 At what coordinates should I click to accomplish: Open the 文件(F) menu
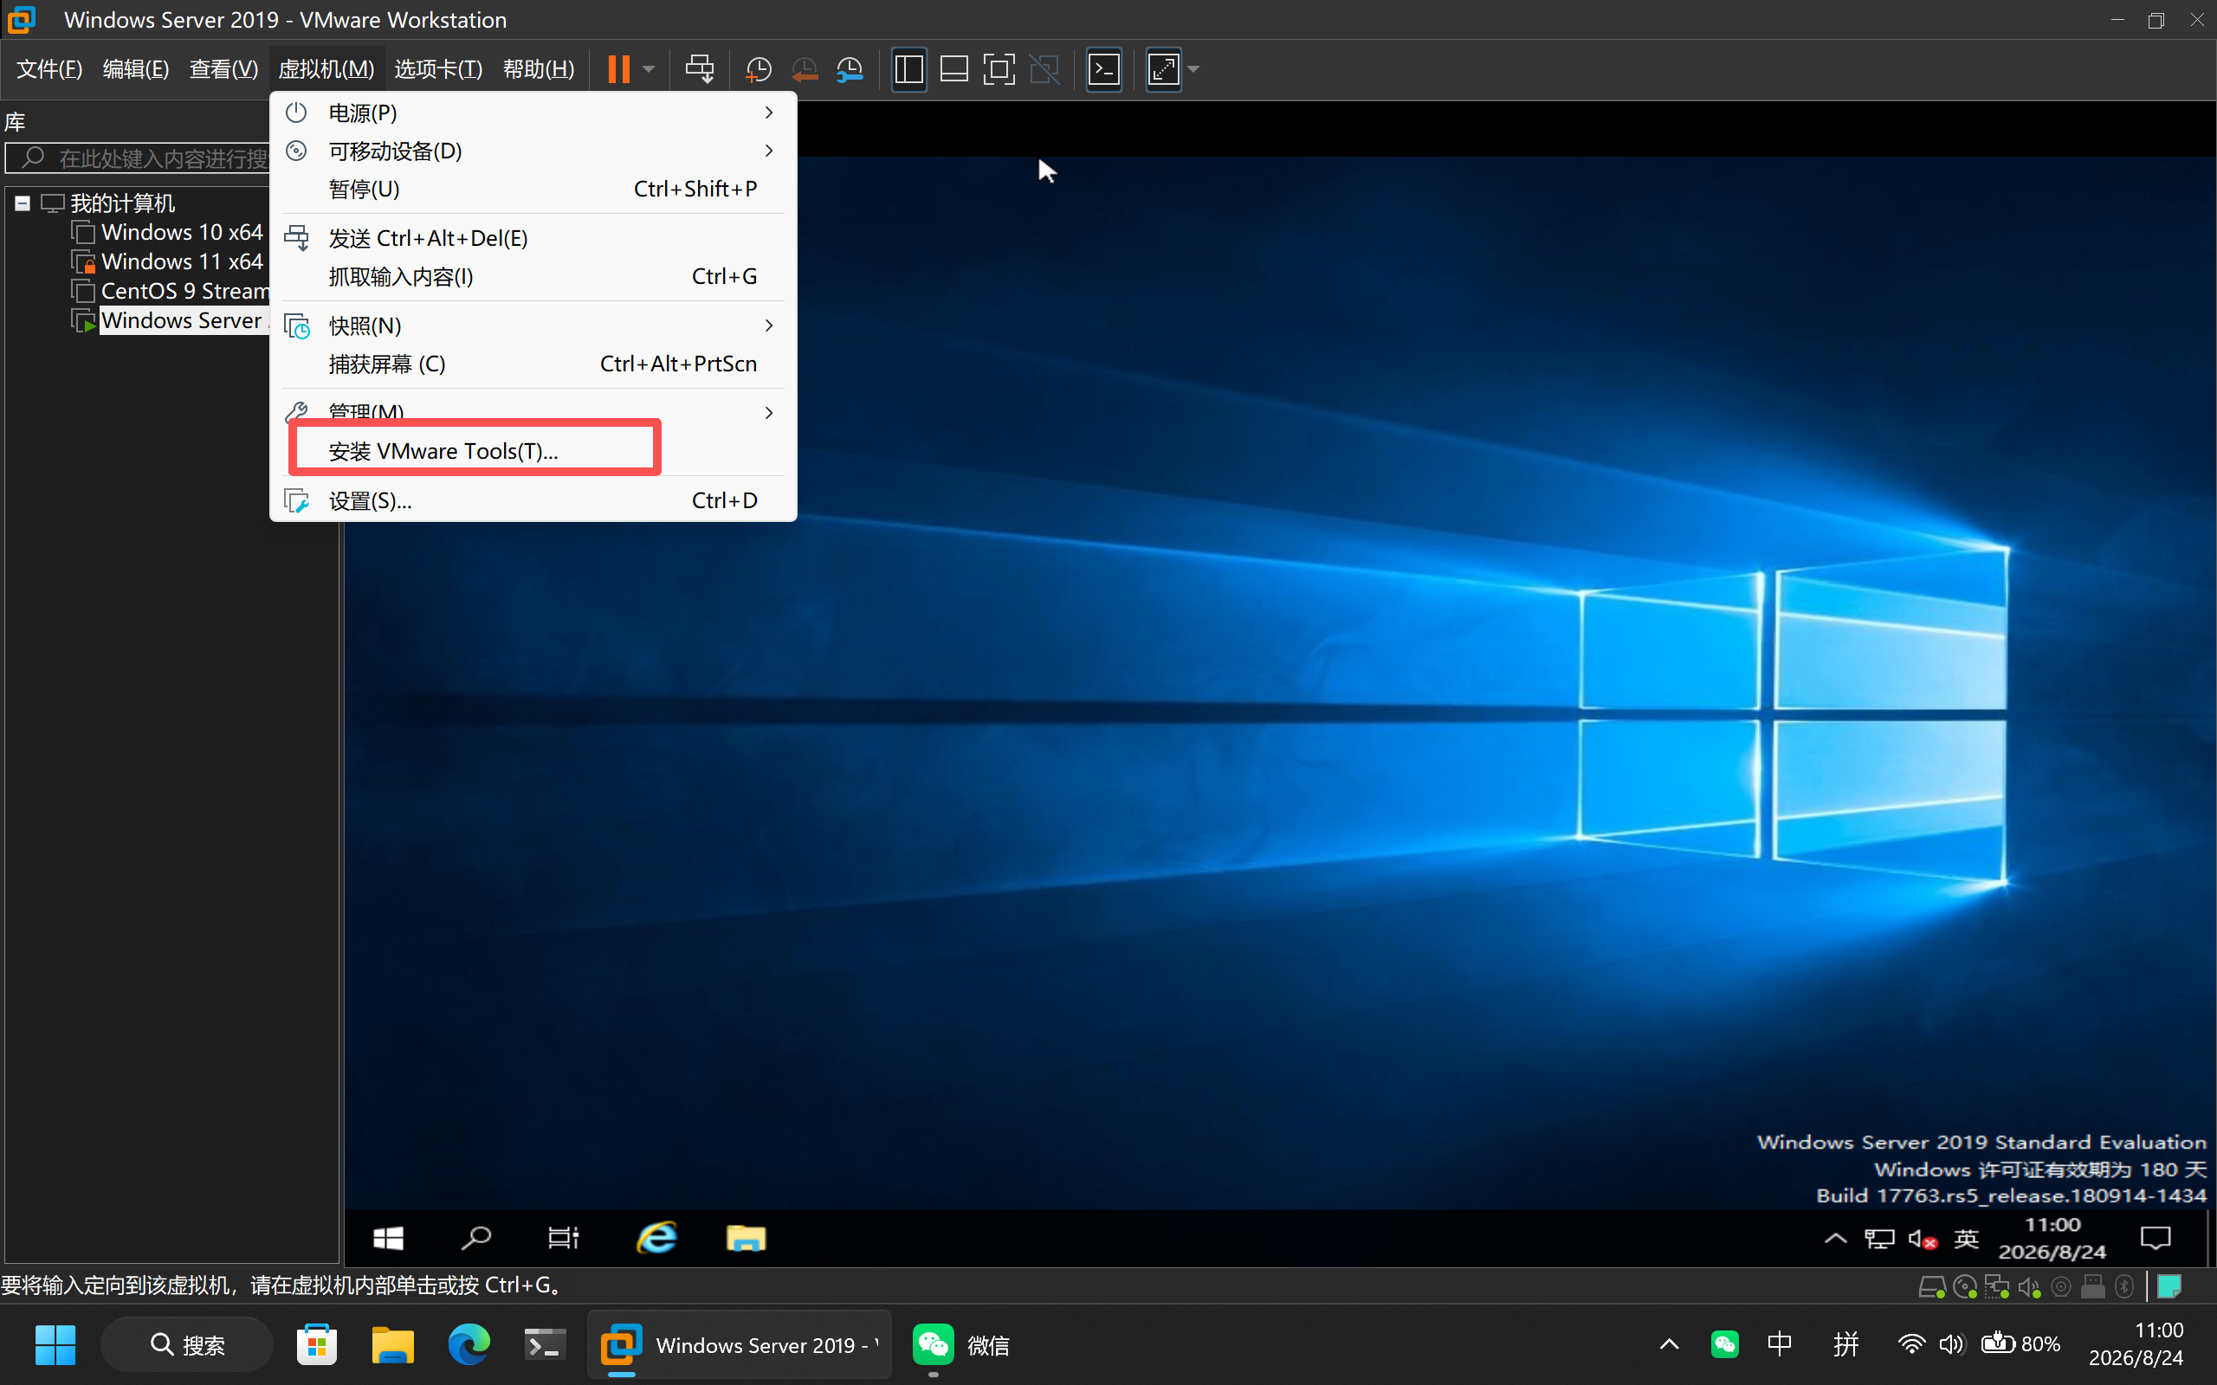tap(49, 68)
